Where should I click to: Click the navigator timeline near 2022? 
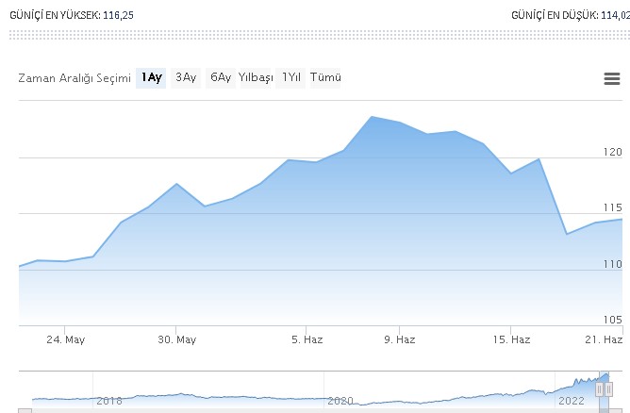point(572,401)
